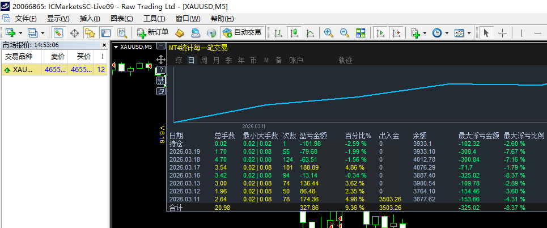
Task: Toggle chart auto scroll icon
Action: point(380,33)
